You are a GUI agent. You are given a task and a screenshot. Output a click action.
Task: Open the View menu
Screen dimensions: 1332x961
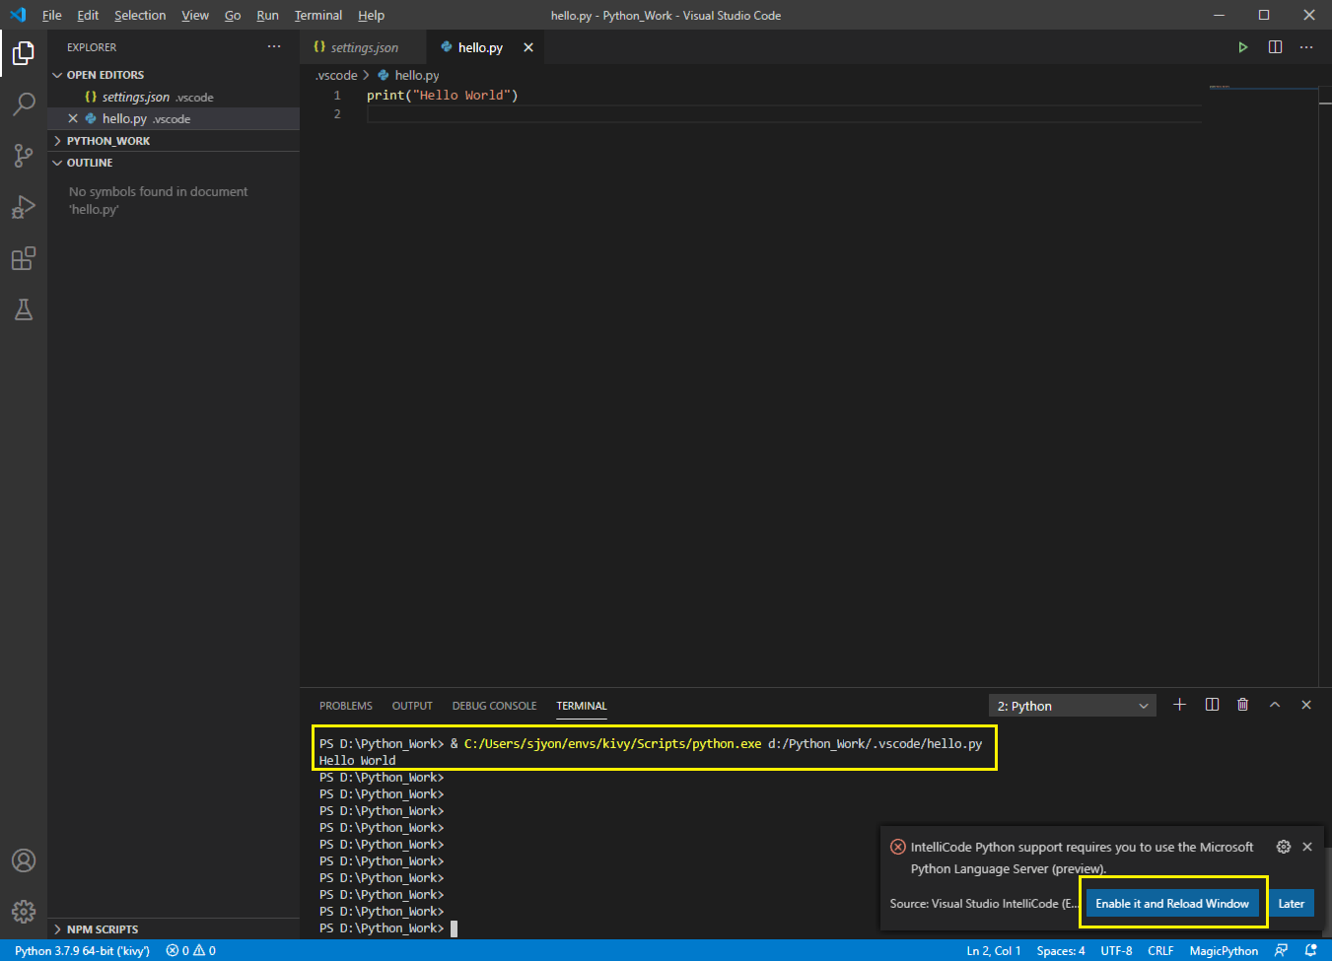coord(195,15)
